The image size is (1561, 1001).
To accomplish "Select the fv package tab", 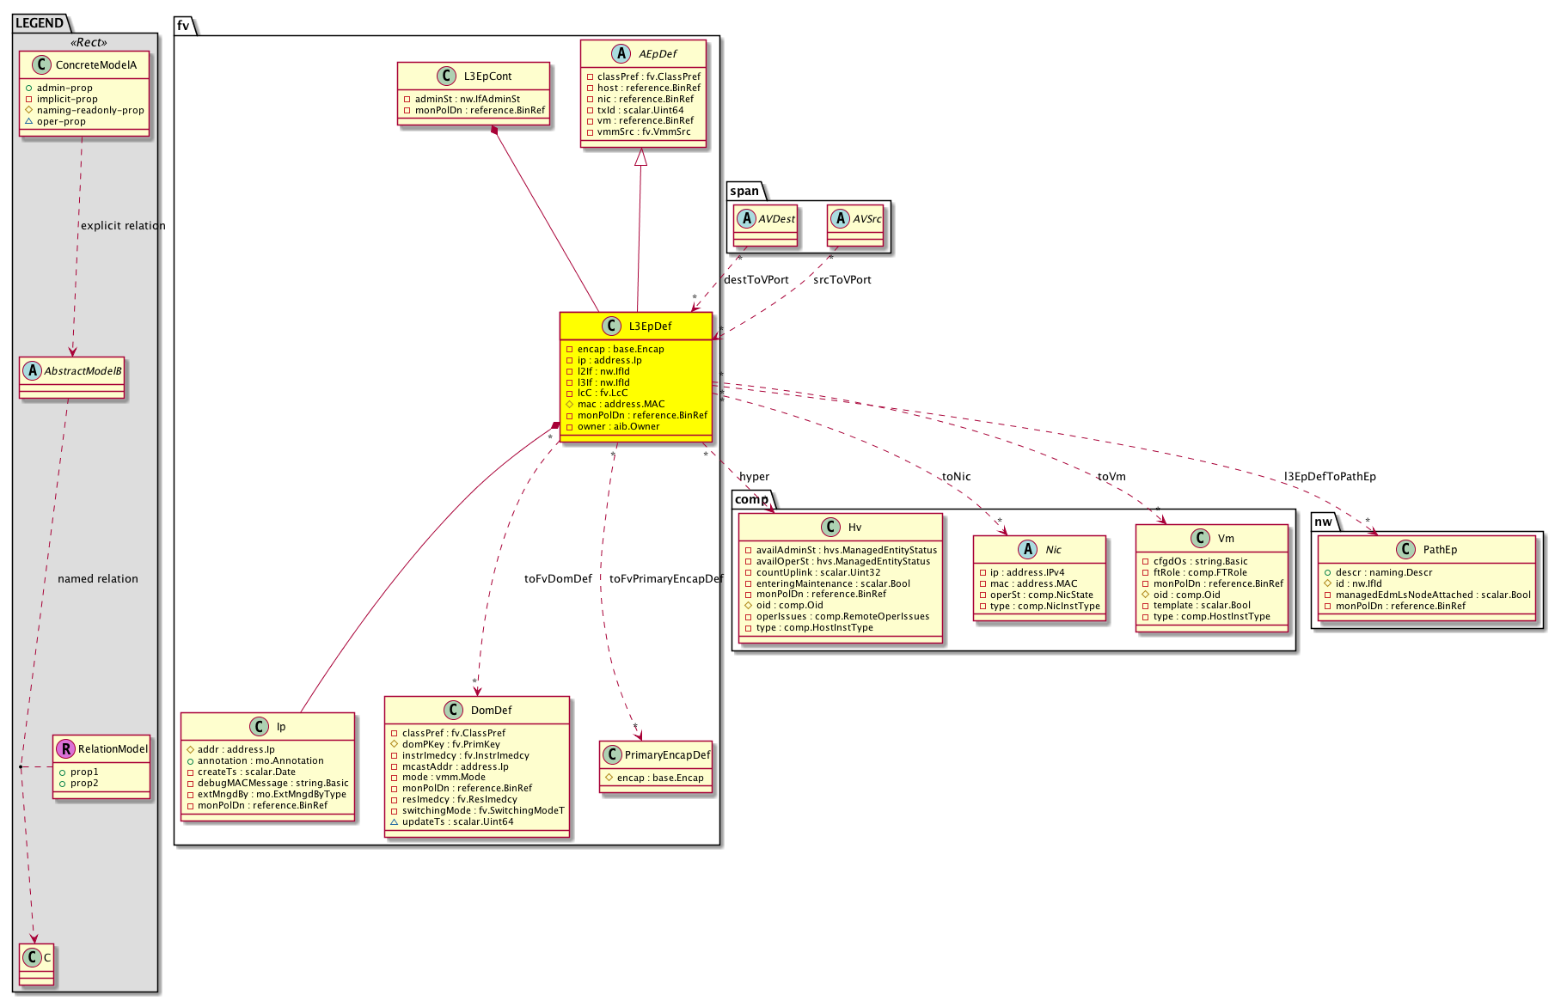I will click(184, 26).
